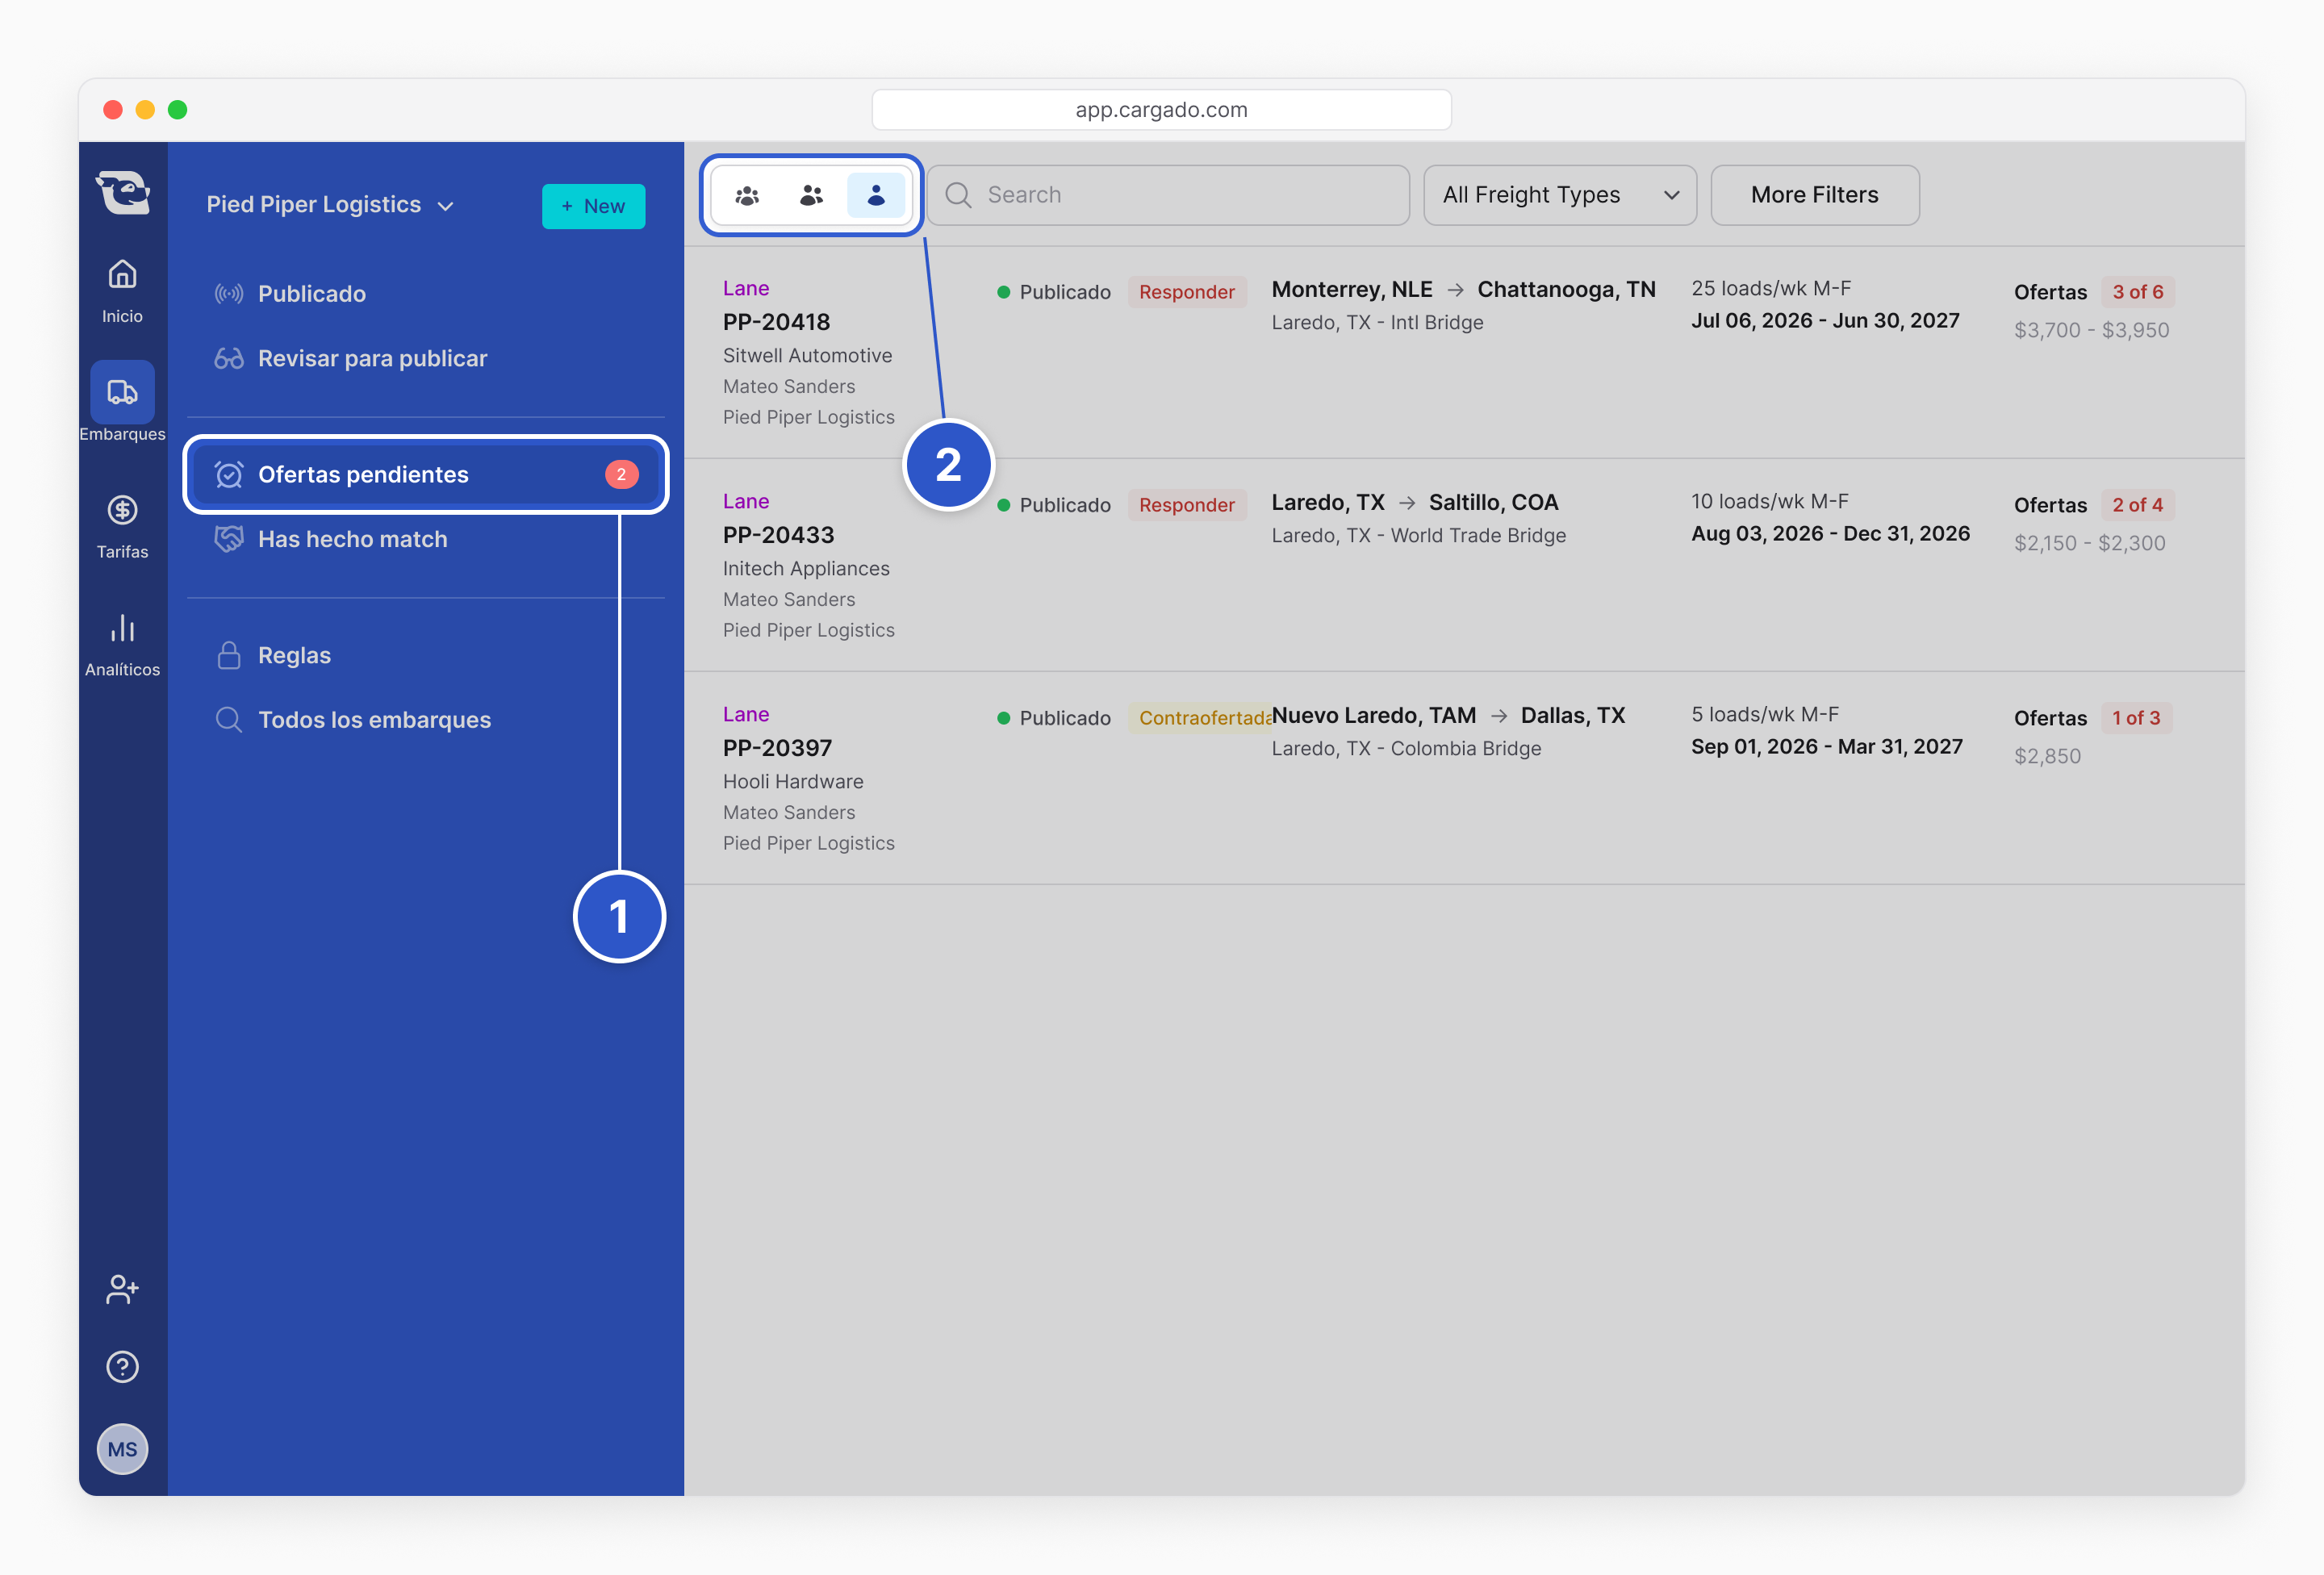This screenshot has width=2324, height=1575.
Task: Select the single-person my shipments filter
Action: pyautogui.click(x=875, y=195)
